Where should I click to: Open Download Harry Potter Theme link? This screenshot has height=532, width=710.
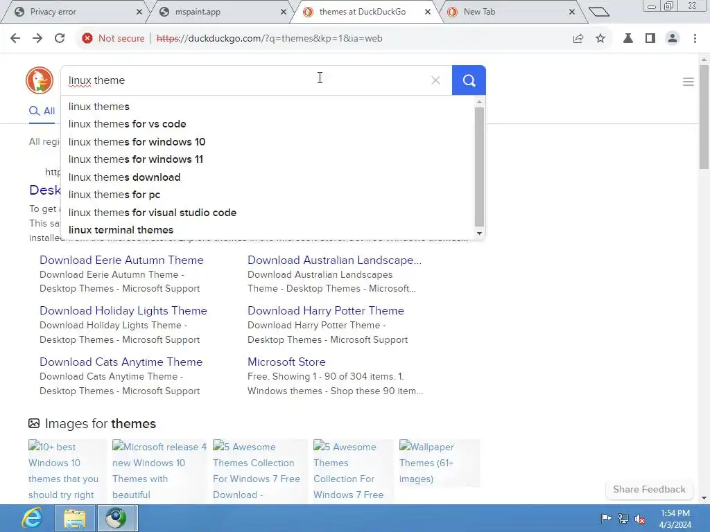point(326,311)
